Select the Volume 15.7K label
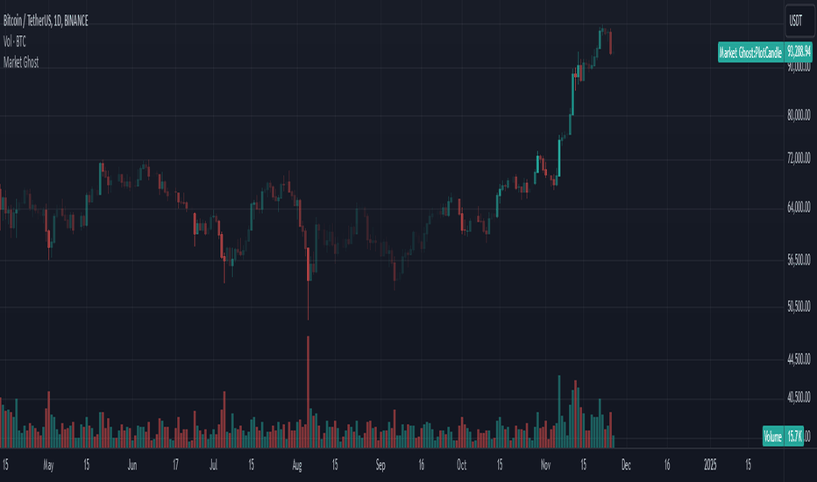Screen dimensions: 817x482 [x=783, y=436]
